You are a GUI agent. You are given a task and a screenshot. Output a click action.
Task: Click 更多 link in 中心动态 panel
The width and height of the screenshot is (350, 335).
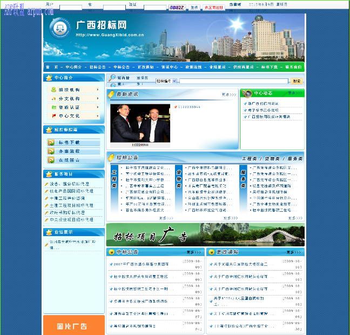pyautogui.click(x=295, y=93)
